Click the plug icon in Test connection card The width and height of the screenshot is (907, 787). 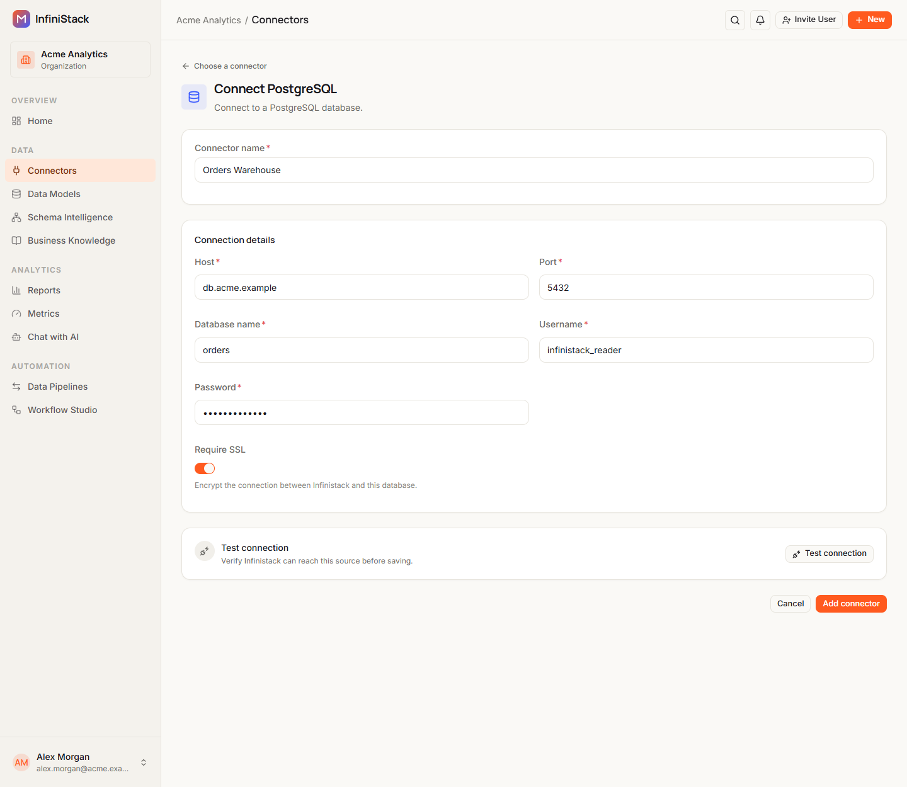point(205,551)
